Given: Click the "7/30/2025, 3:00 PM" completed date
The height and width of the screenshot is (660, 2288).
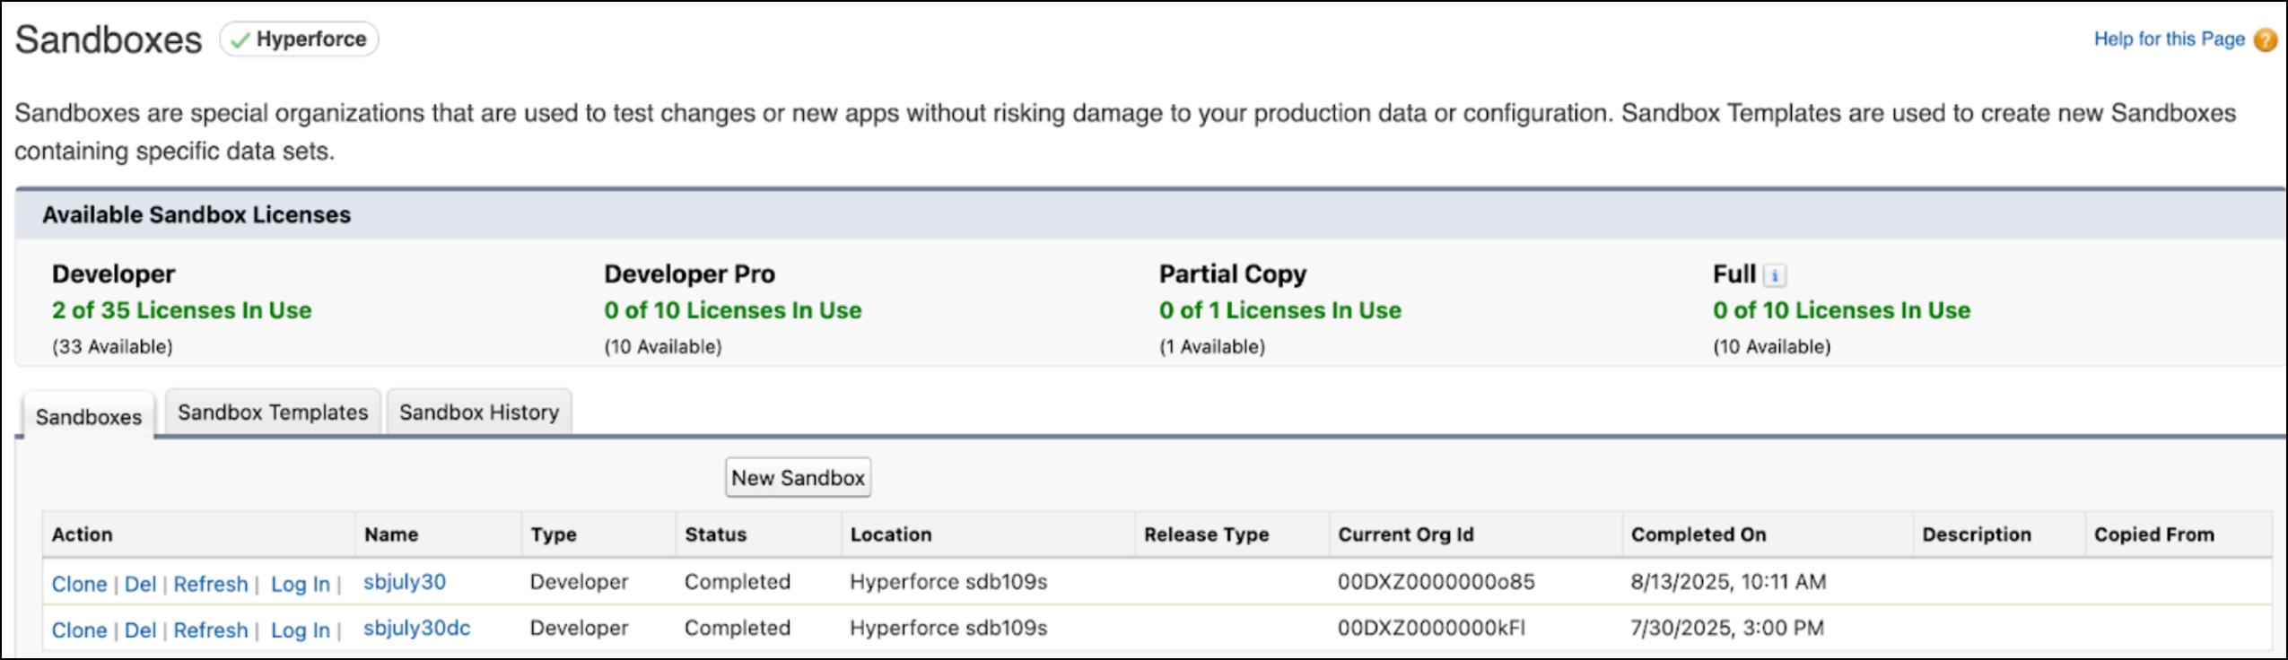Looking at the screenshot, I should point(1727,629).
